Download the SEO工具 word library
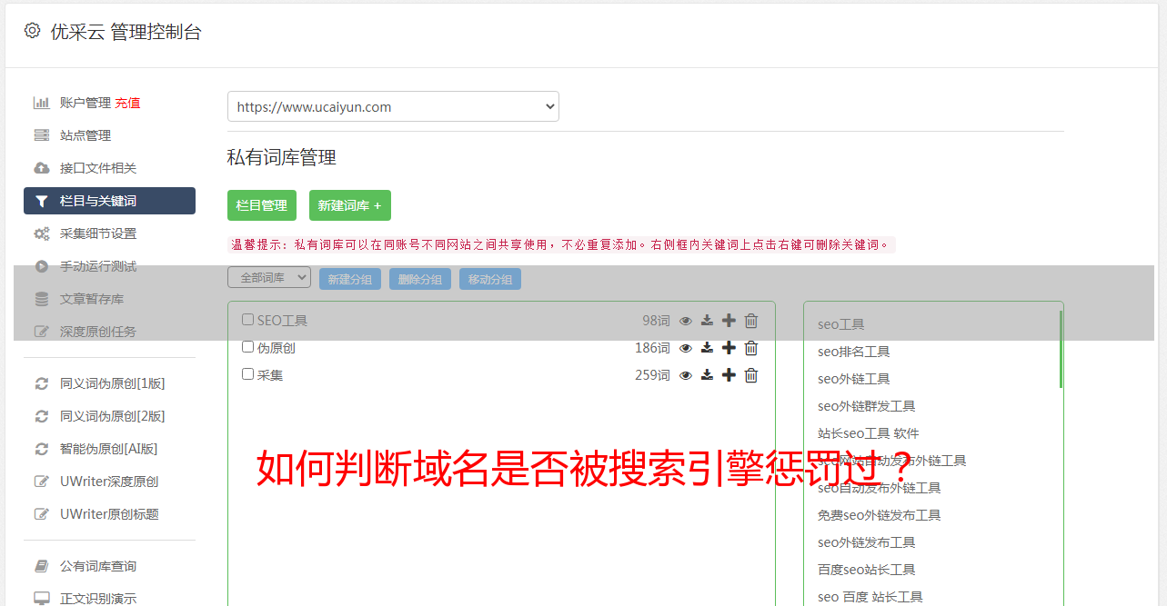Screen dimensions: 1167x606 click(707, 321)
